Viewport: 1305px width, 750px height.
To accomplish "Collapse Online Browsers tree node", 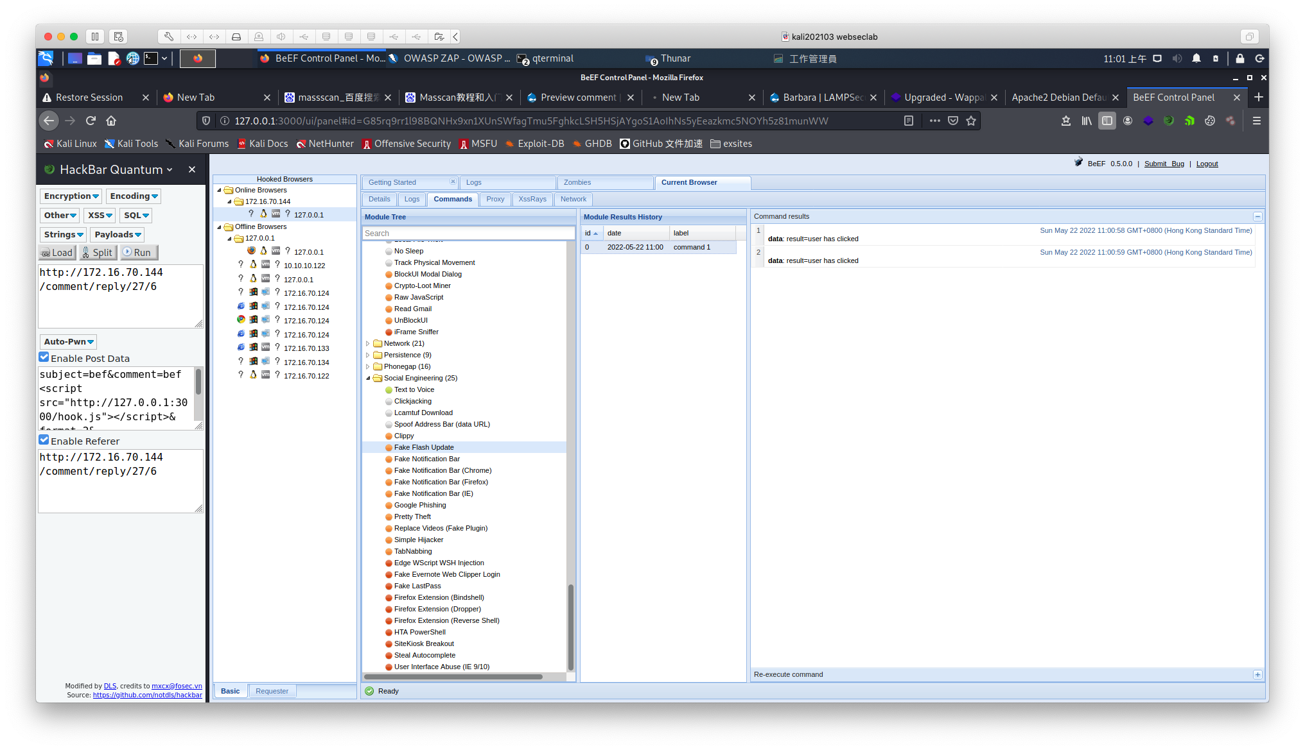I will [220, 191].
